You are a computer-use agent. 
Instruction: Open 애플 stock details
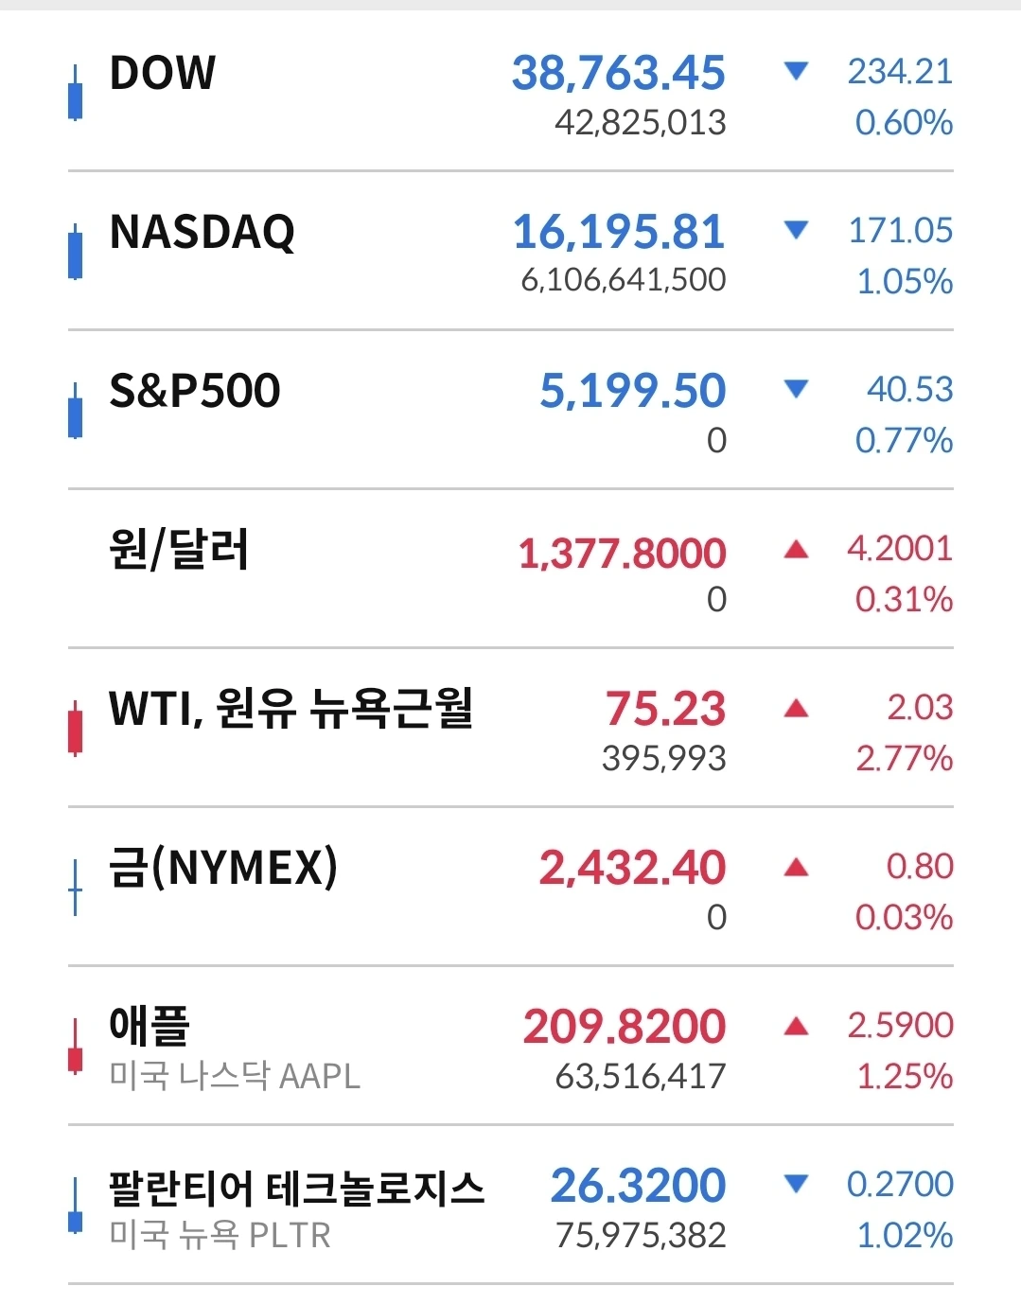pyautogui.click(x=150, y=1026)
